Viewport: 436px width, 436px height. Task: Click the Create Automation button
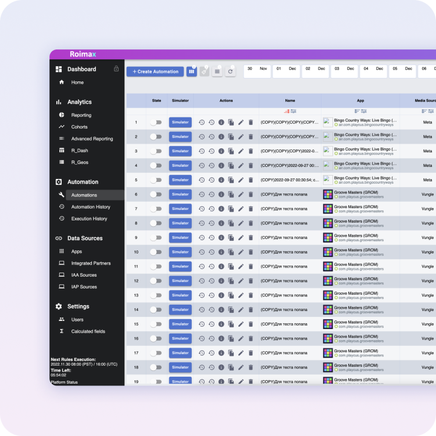tap(155, 72)
